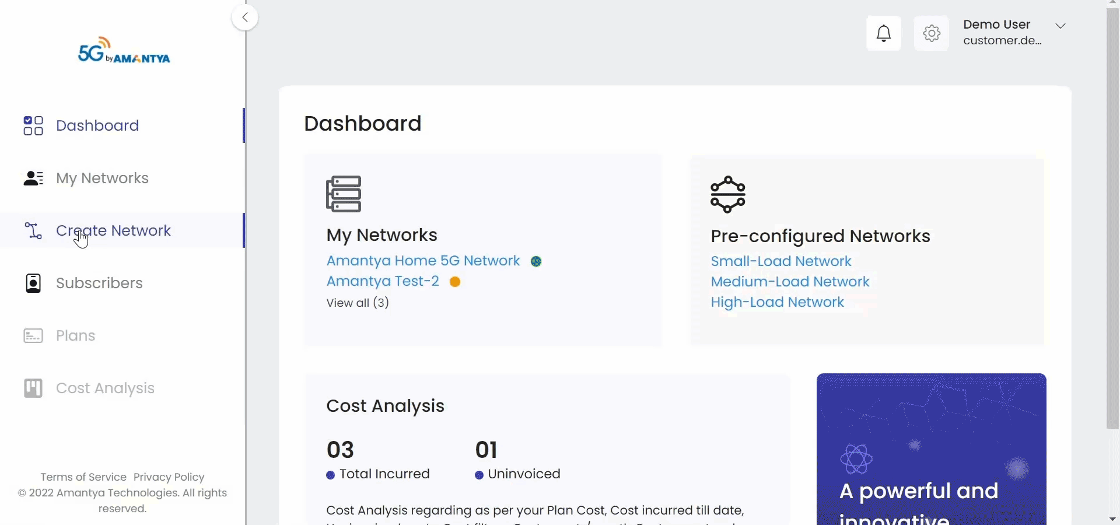1120x525 pixels.
Task: Open Small-Load Network link
Action: coord(781,261)
